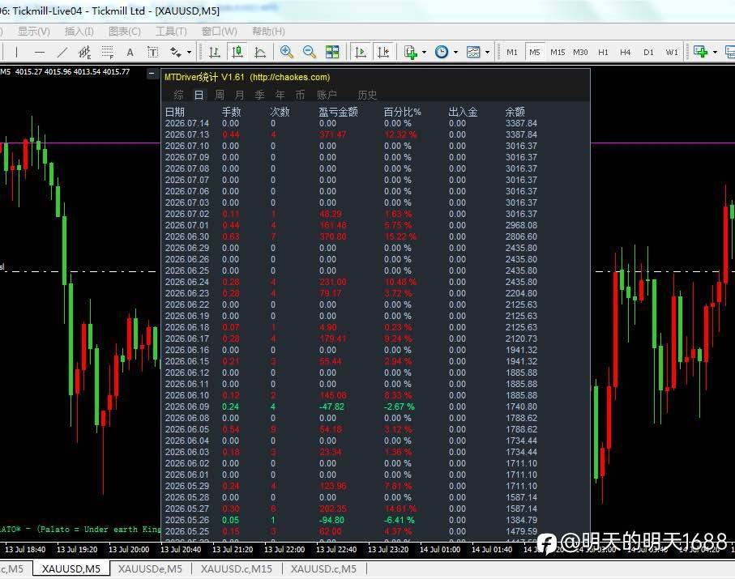Switch chart to line chart mode
The width and height of the screenshot is (735, 579).
coord(260,52)
